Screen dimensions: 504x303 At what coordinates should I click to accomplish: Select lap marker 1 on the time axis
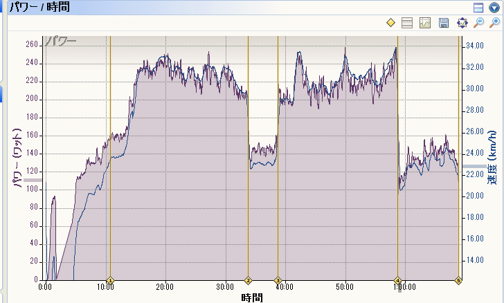[x=110, y=280]
